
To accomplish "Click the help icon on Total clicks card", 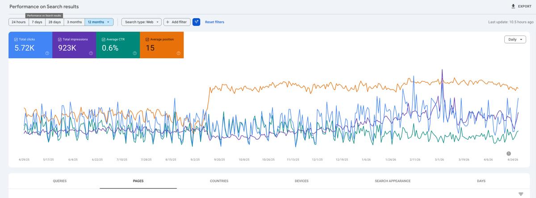I will [x=47, y=53].
